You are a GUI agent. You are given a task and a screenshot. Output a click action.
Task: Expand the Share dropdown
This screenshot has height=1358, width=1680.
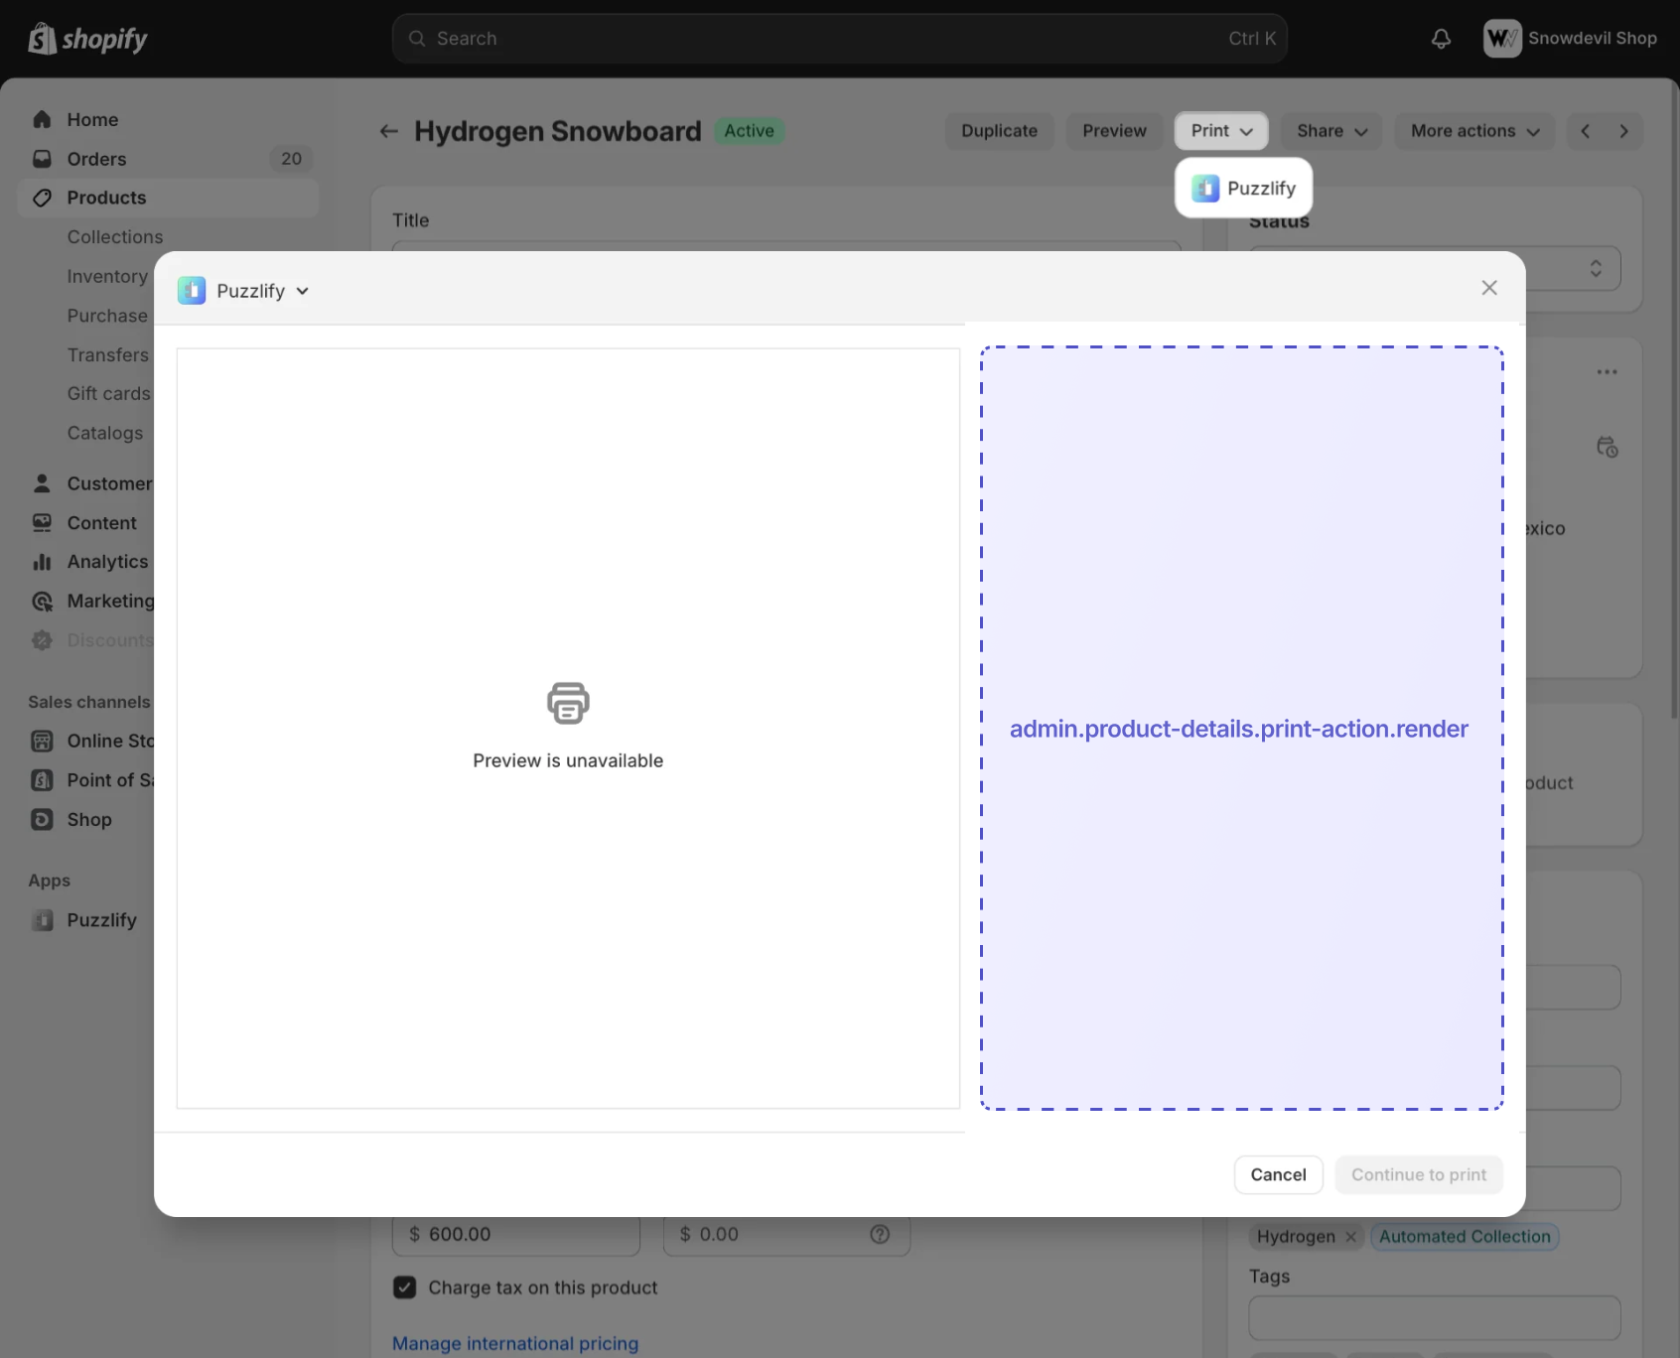pos(1331,131)
